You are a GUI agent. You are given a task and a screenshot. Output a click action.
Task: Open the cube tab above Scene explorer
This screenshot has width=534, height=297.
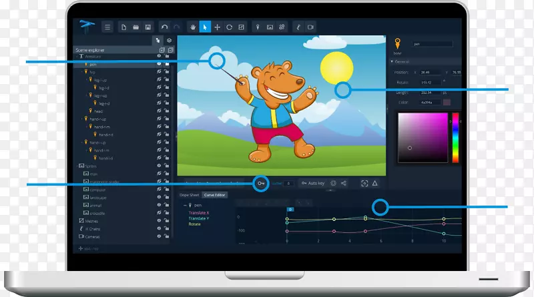coord(170,41)
